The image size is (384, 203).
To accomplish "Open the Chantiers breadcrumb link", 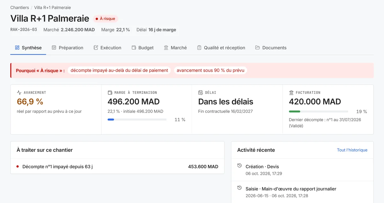I will (x=20, y=7).
